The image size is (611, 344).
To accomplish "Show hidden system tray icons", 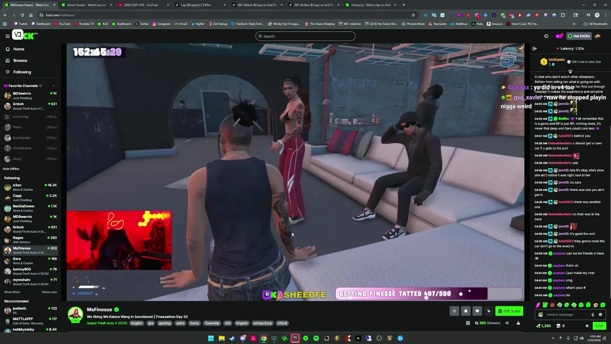I will pos(553,338).
